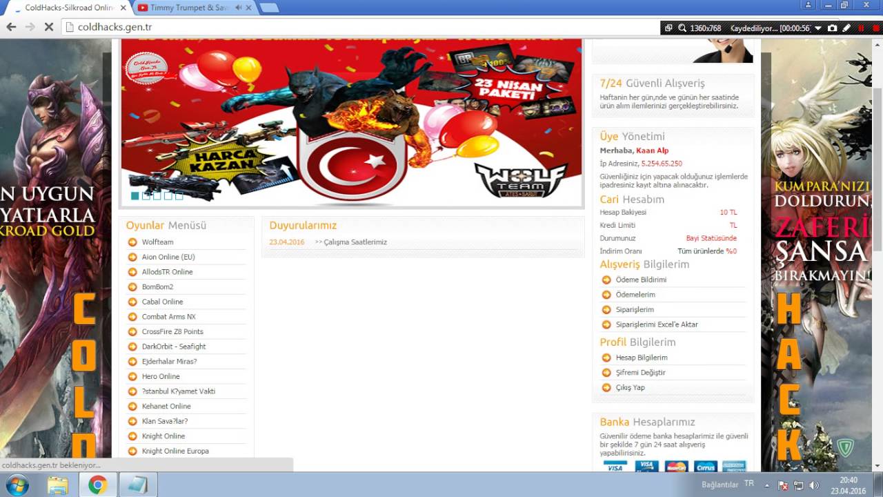
Task: Expand the recorder dropdown arrow
Action: 818,28
